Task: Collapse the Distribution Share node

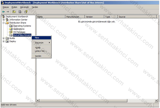Action: point(4,23)
